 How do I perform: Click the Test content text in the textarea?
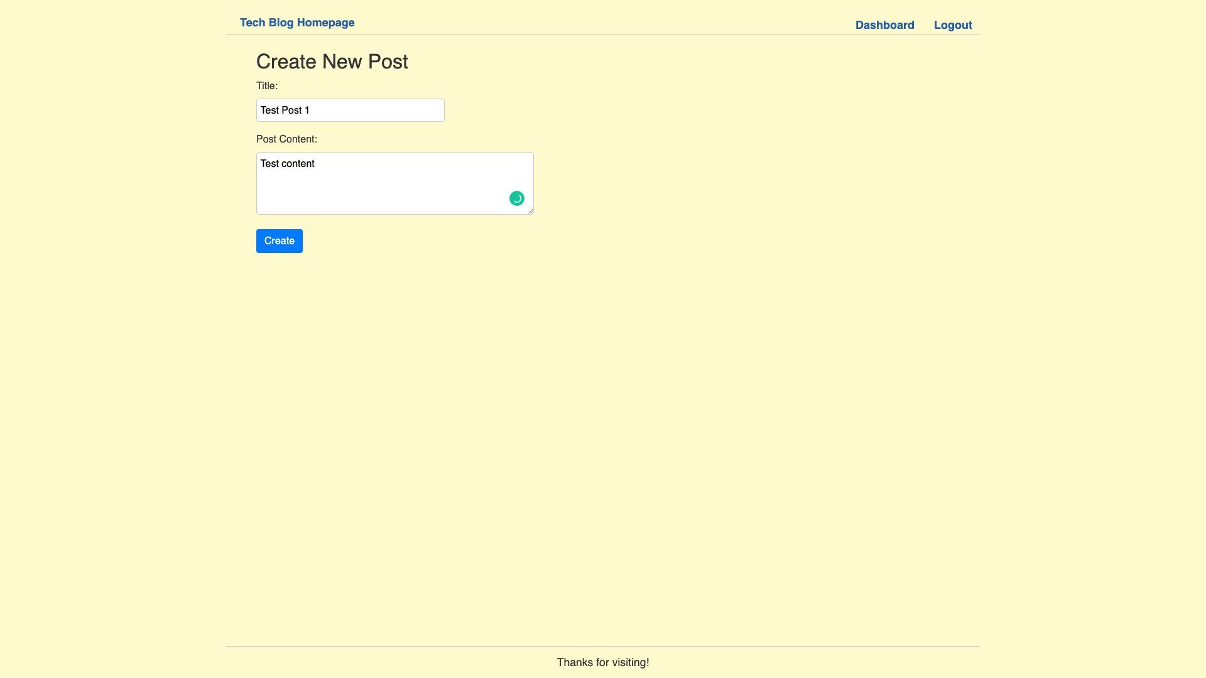click(287, 163)
